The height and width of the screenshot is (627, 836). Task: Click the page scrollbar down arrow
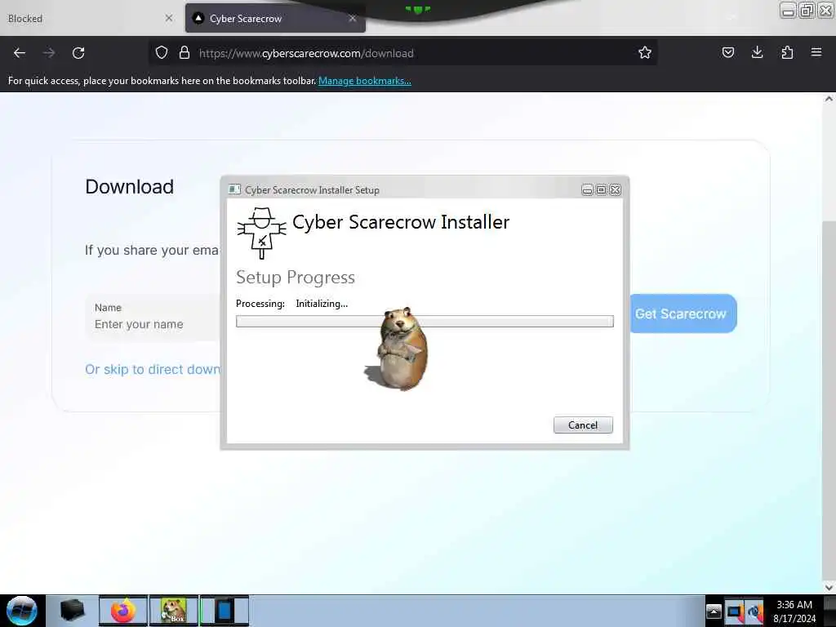(x=829, y=587)
